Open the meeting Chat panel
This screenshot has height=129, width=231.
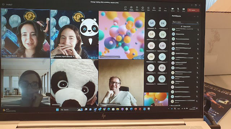[x=126, y=8]
